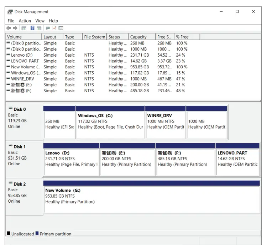Viewport: 267px width, 249px height.
Task: Click the blue Primary partition legend swatch
Action: 37,234
